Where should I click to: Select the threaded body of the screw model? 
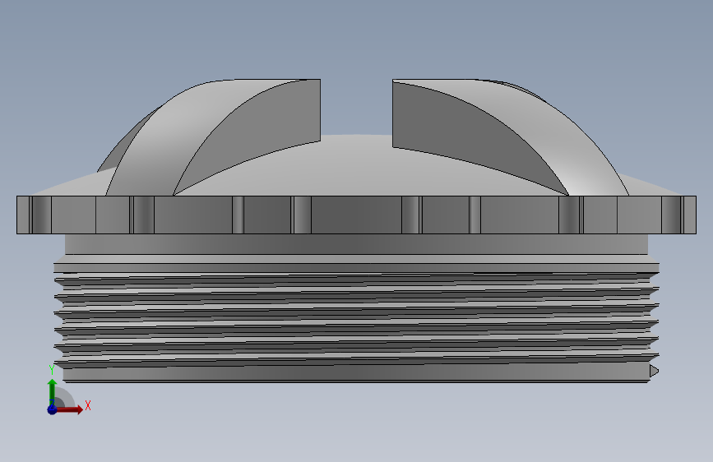357,322
